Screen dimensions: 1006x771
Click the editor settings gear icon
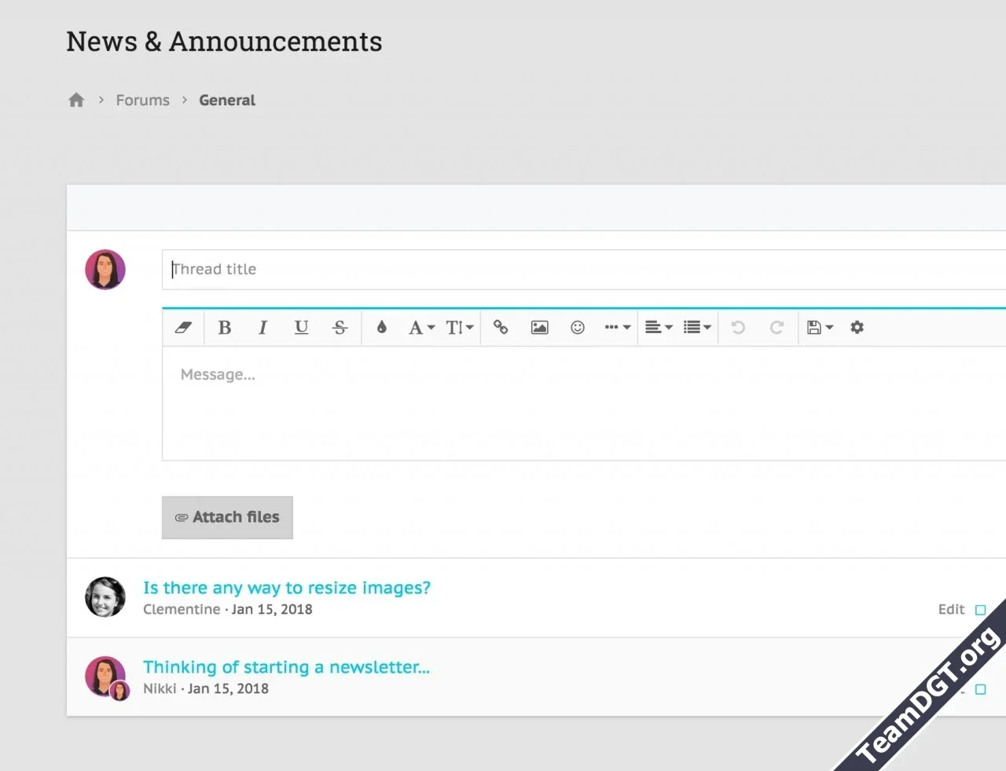857,328
